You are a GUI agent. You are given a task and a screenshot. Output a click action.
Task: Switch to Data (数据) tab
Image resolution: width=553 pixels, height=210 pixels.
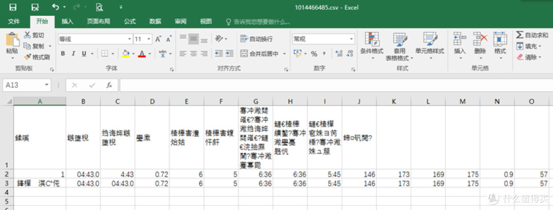[x=155, y=22]
